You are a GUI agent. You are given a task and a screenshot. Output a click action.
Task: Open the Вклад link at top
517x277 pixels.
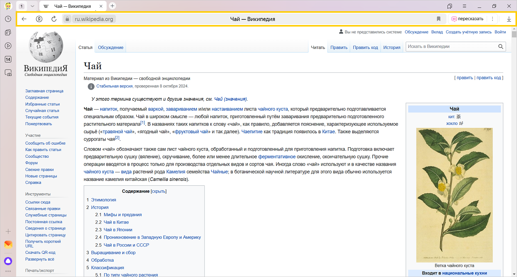point(437,32)
